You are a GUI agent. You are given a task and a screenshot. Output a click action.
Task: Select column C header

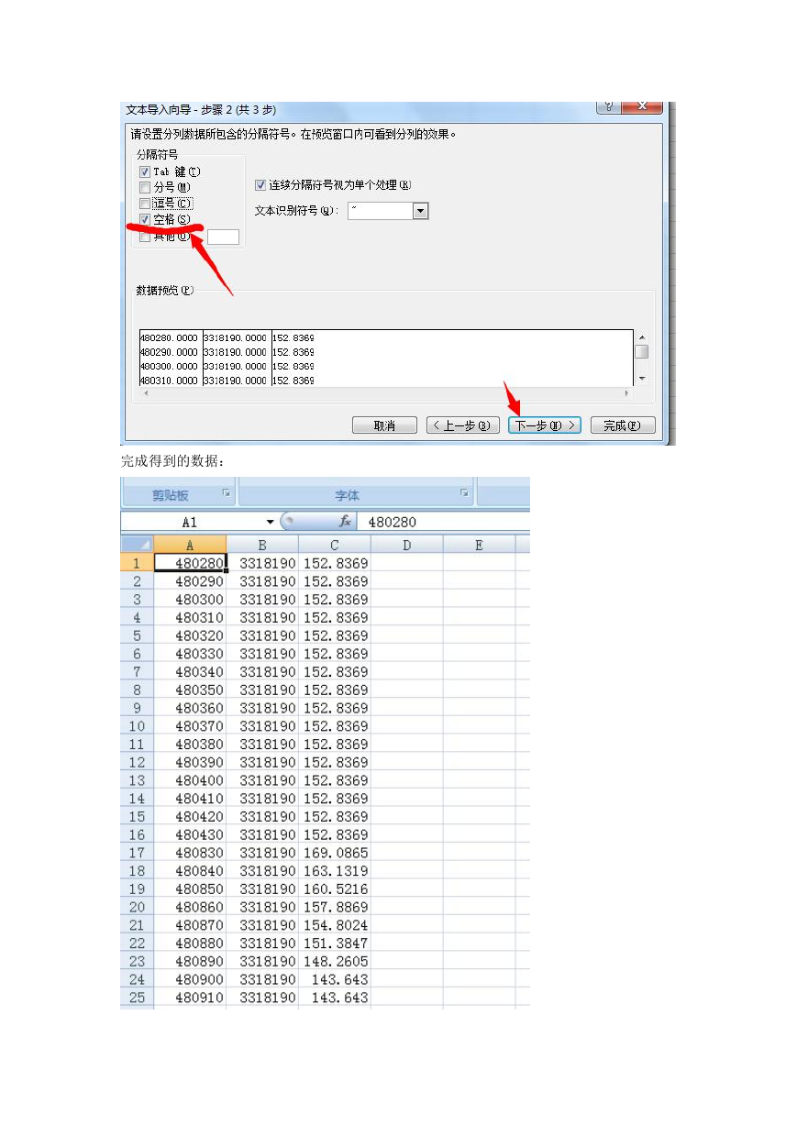point(335,545)
